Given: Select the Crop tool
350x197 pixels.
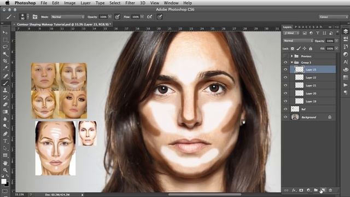Looking at the screenshot, I should click(x=5, y=61).
